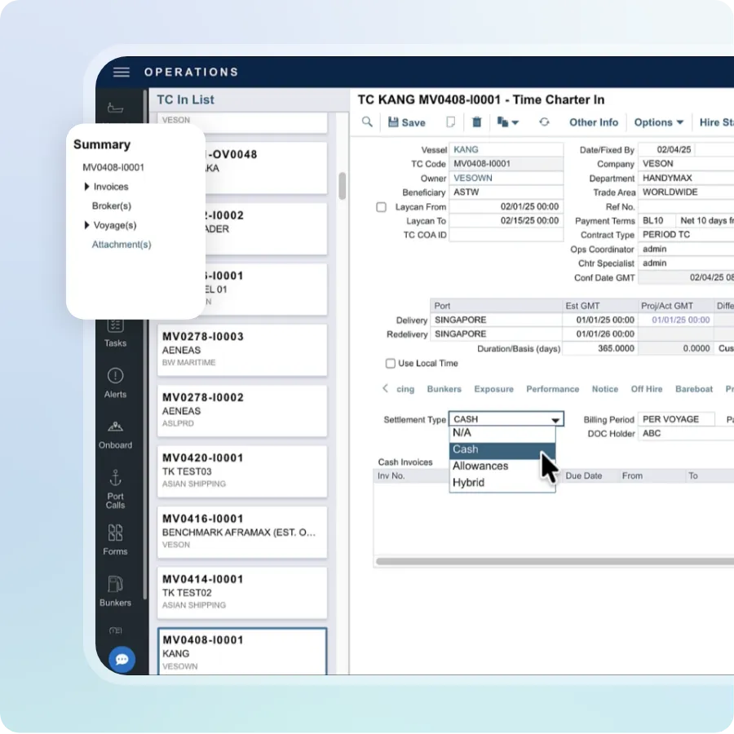Delete the contract via trash icon
This screenshot has width=734, height=734.
point(476,122)
